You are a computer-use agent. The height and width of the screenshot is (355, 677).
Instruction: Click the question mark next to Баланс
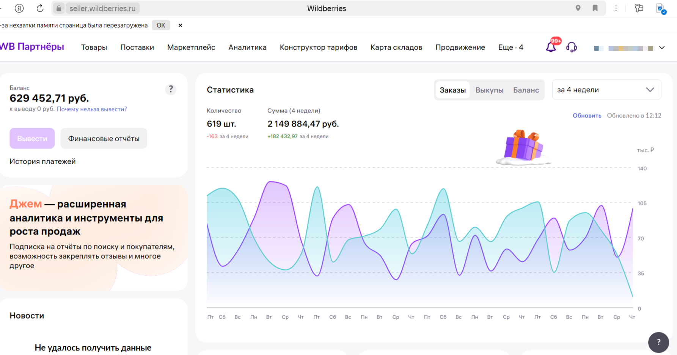point(171,89)
